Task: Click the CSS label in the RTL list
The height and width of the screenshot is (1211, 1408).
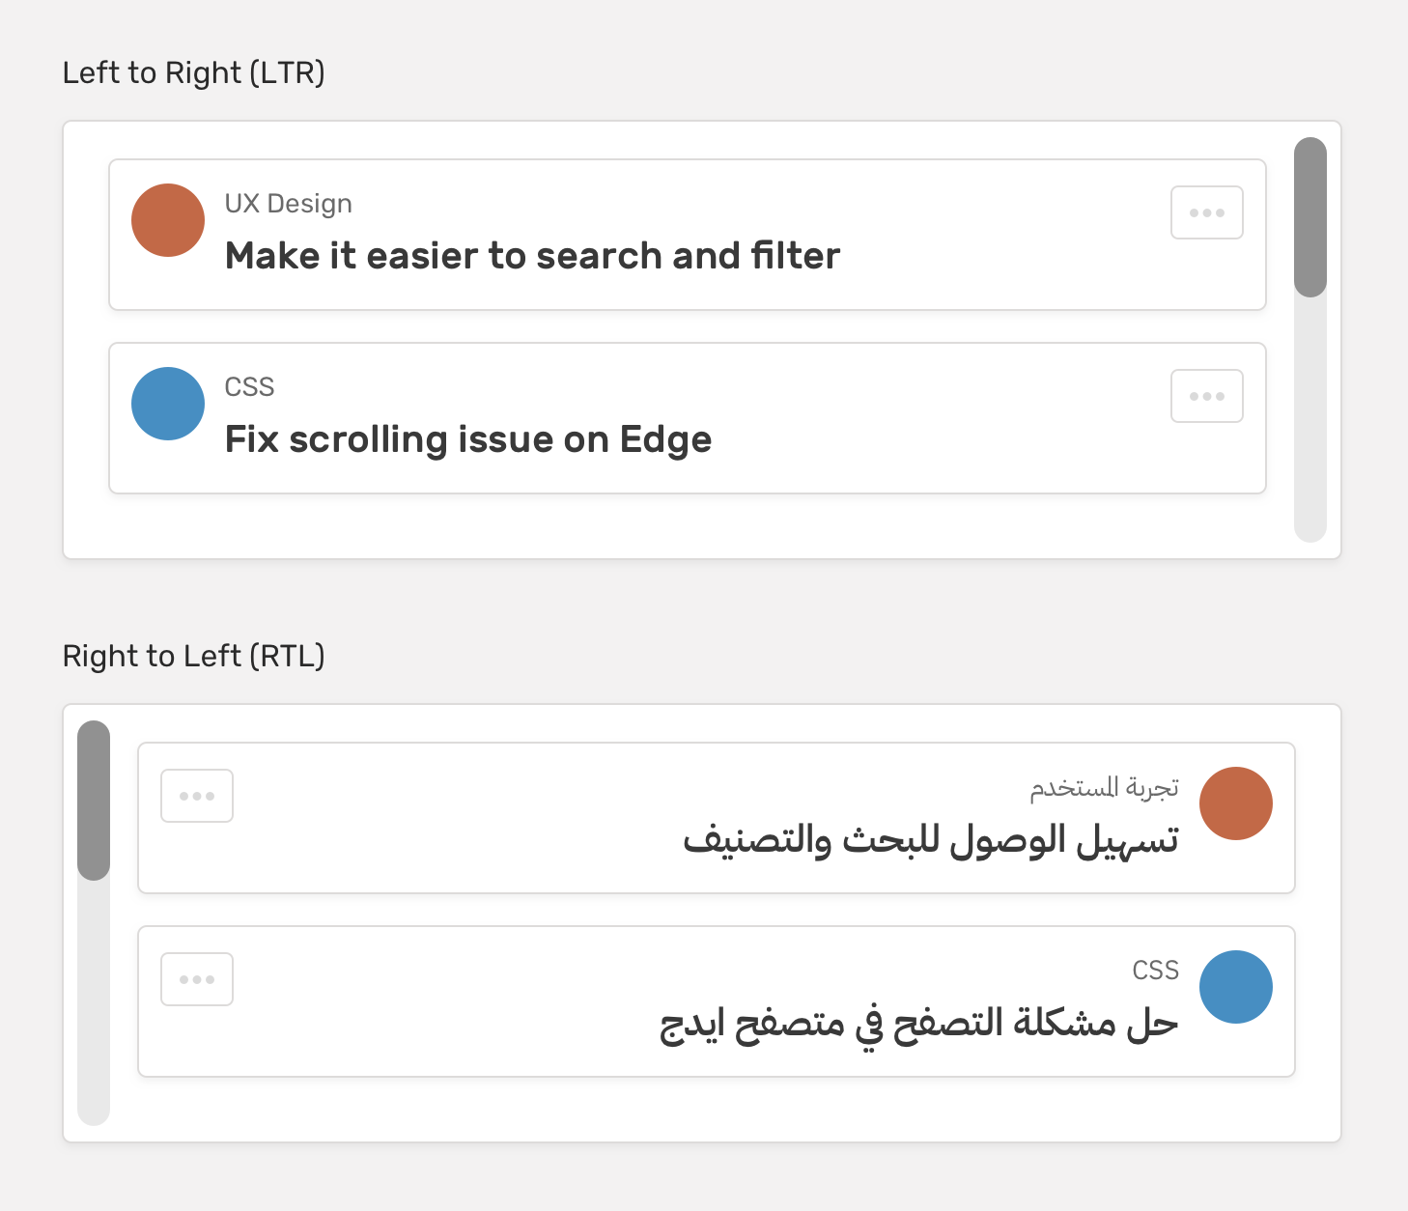Action: pyautogui.click(x=1155, y=971)
